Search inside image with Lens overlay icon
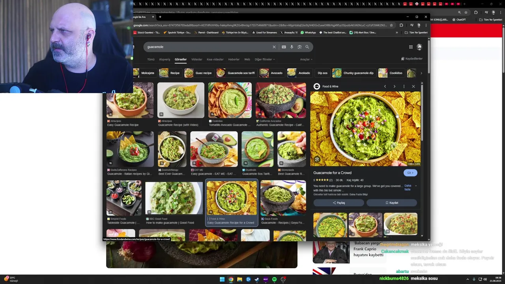Screen dimensions: 505x284 pos(317,160)
